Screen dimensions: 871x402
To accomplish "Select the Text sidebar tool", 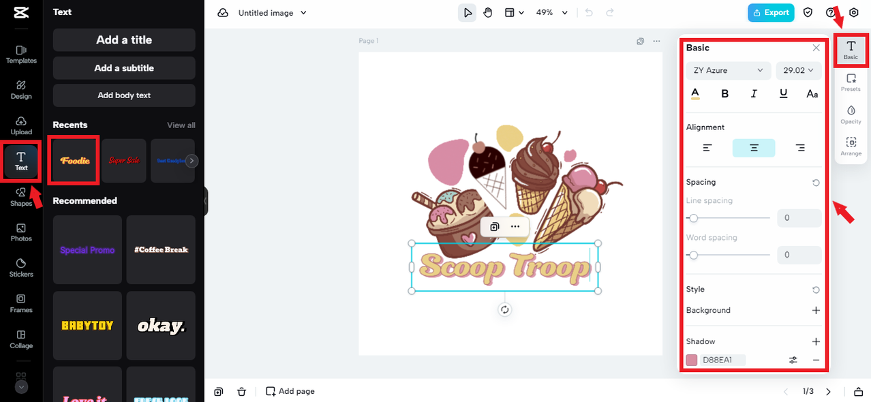I will 21,161.
